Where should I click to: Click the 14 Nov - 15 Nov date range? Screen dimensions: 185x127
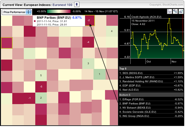pos(101,11)
